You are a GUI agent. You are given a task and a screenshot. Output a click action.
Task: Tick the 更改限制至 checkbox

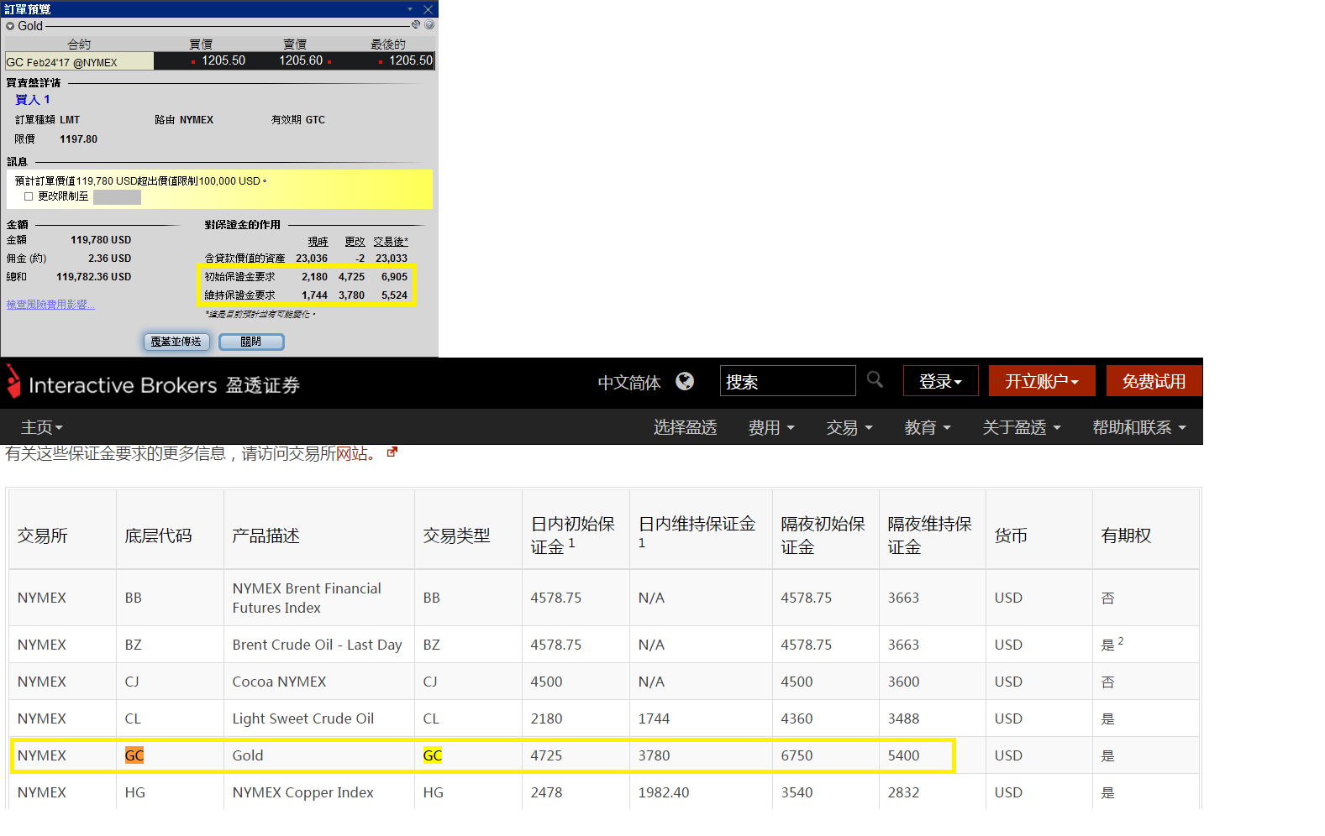coord(29,196)
